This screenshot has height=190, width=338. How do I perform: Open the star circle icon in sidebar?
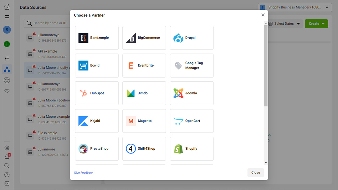(7, 80)
